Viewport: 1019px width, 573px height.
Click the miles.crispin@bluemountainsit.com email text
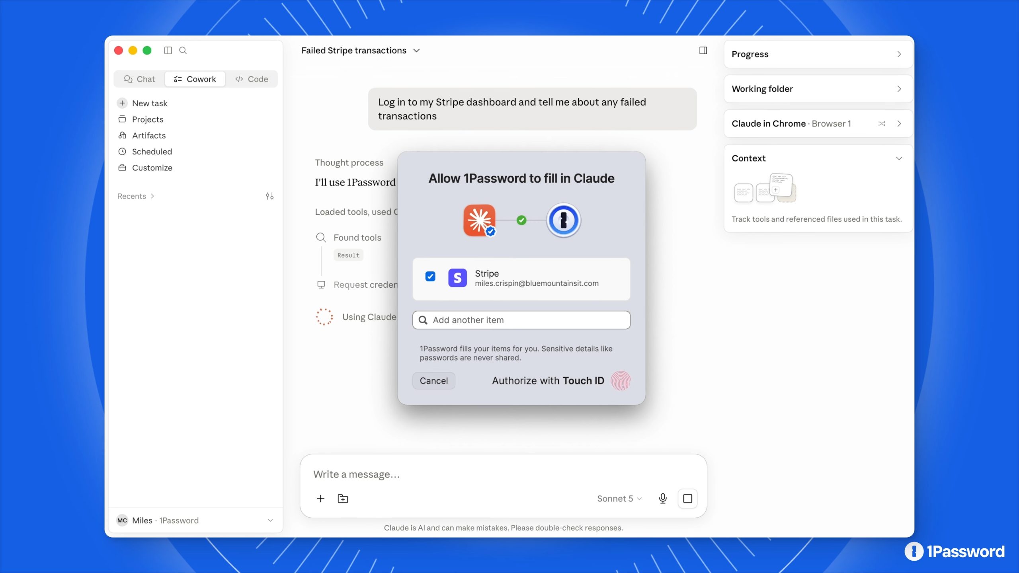click(537, 284)
